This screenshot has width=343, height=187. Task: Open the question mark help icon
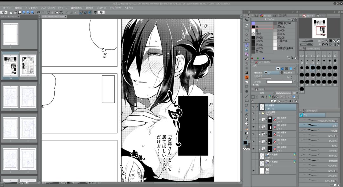click(101, 12)
